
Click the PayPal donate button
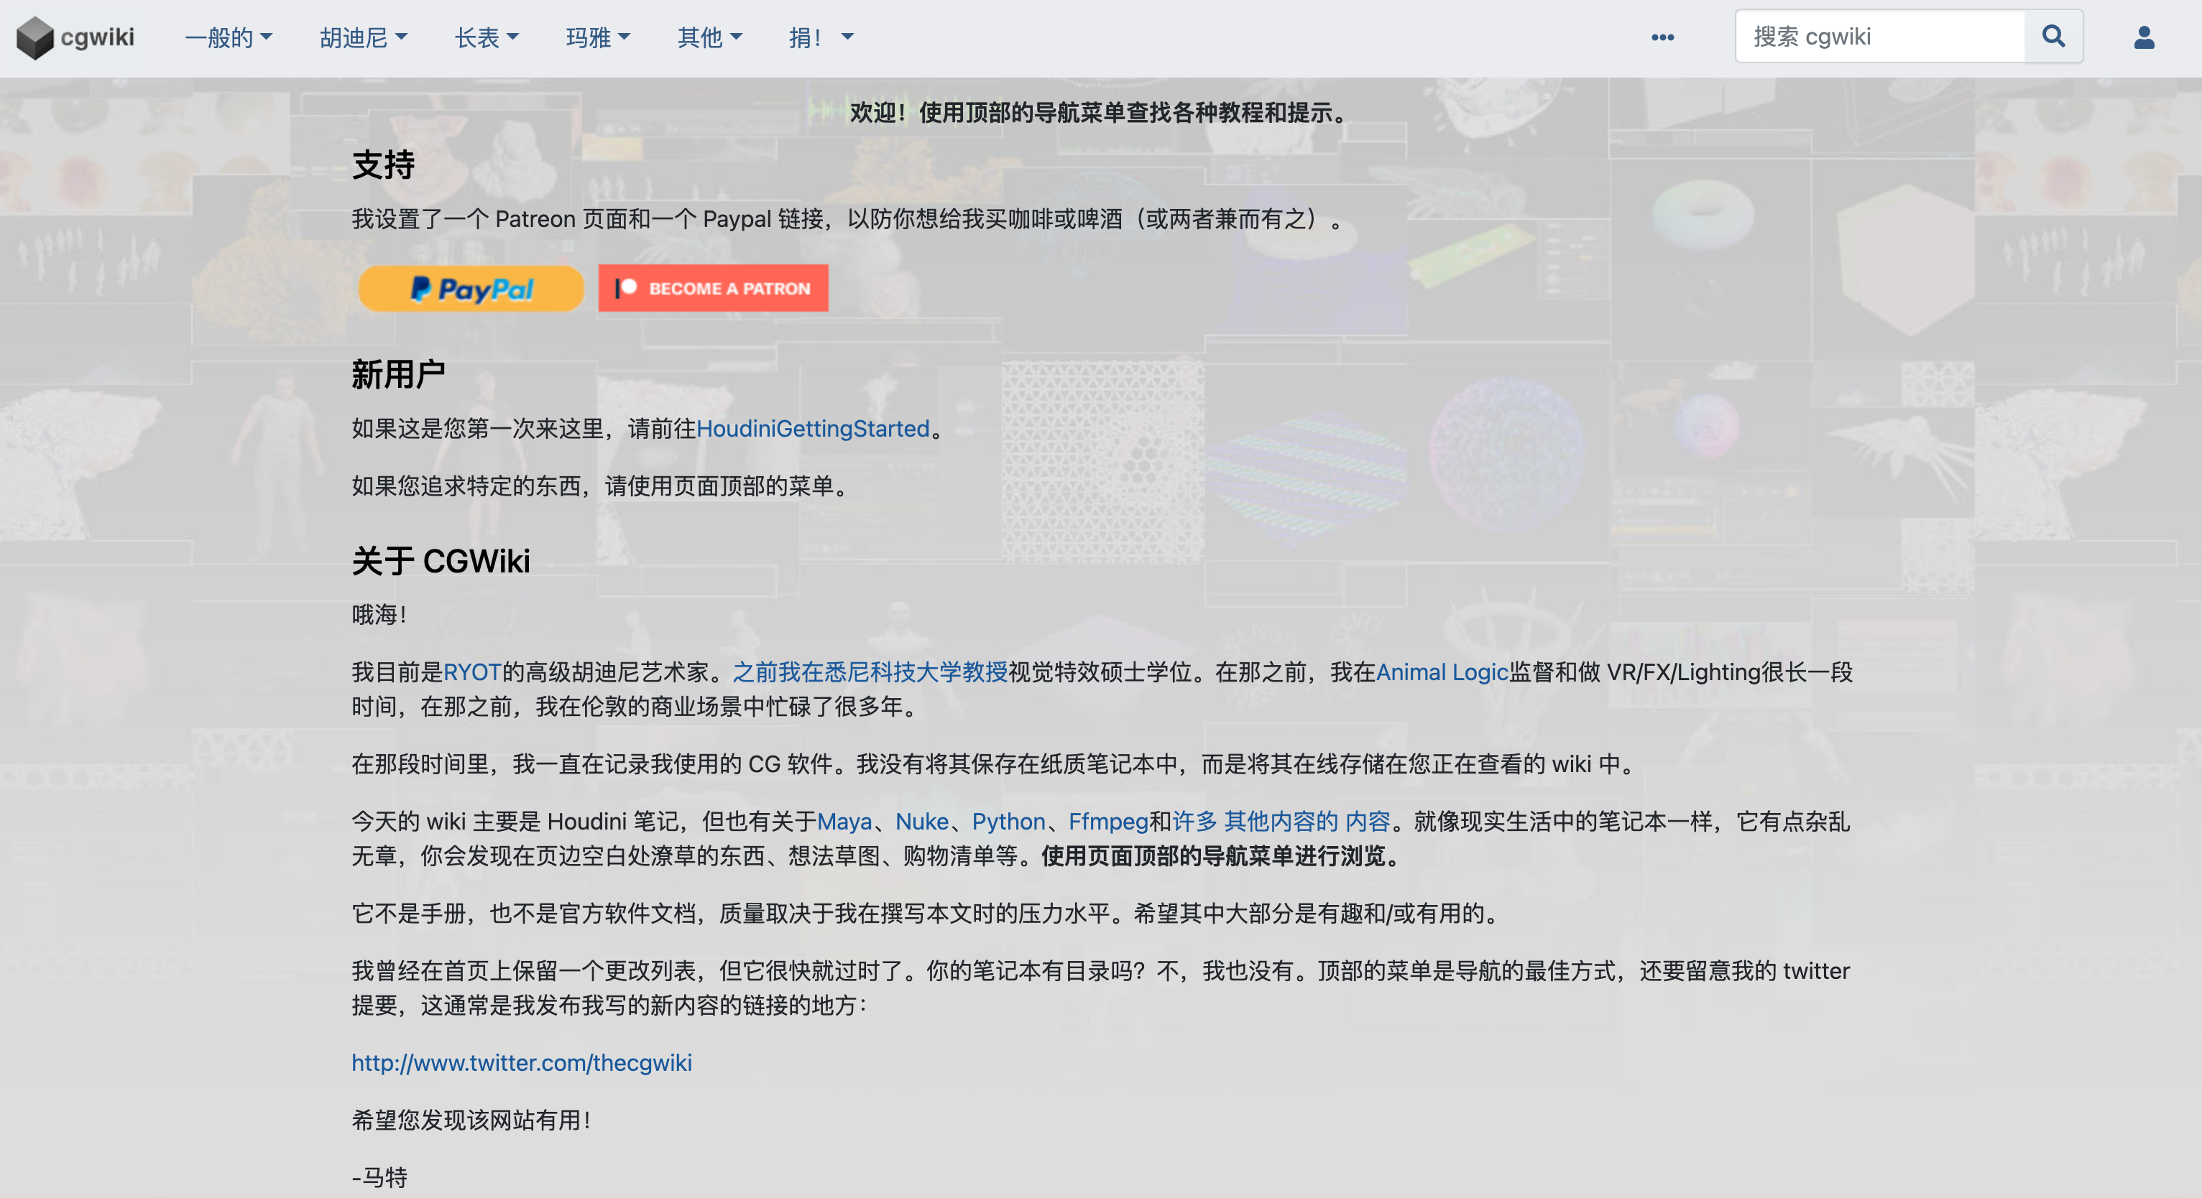tap(471, 289)
